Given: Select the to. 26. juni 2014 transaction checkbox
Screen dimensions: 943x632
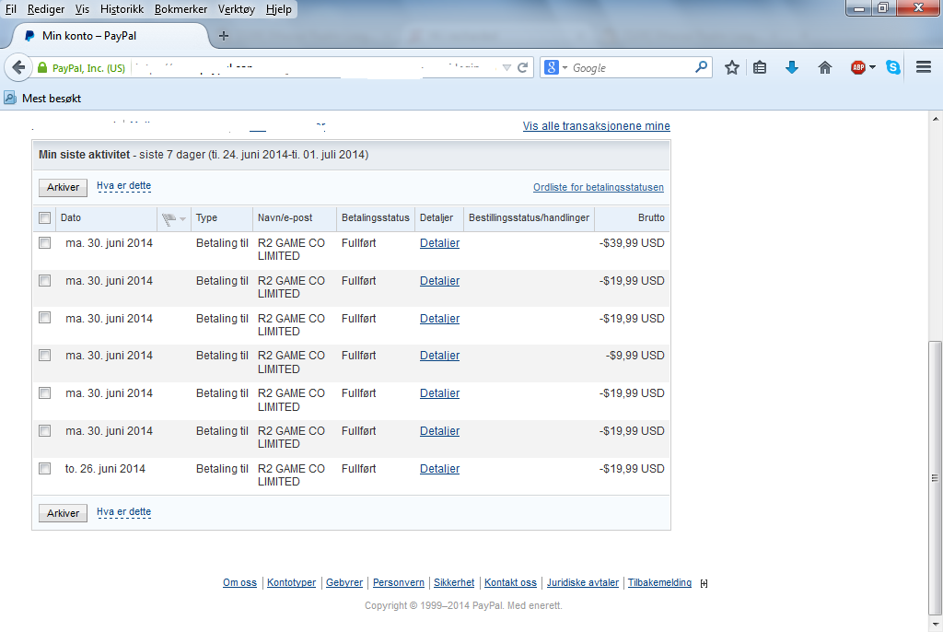Looking at the screenshot, I should tap(44, 469).
